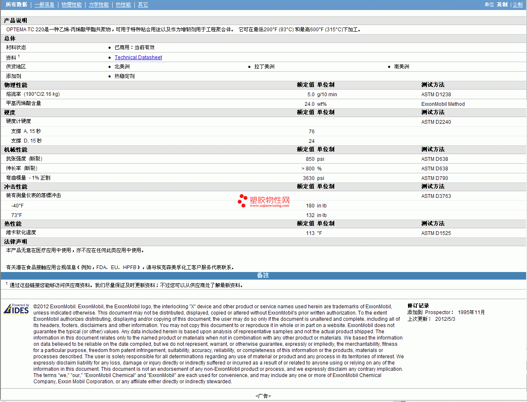Viewport: 527px width, 402px height.
Task: Click the 上次更新： 2012/5/3 entry
Action: pyautogui.click(x=431, y=319)
